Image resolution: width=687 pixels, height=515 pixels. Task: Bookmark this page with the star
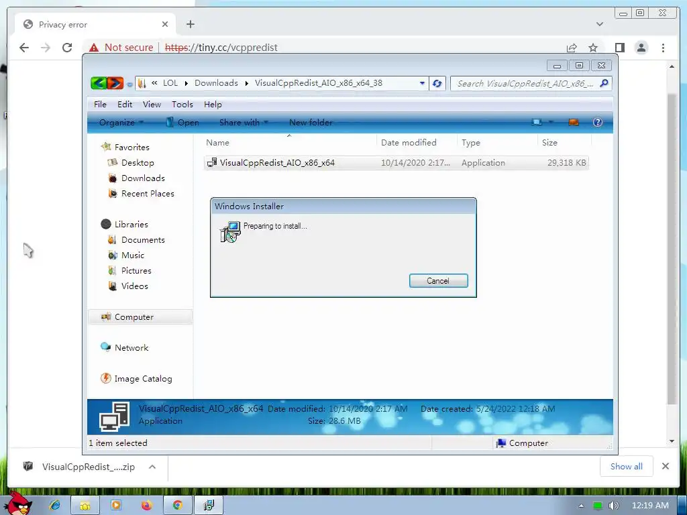coord(593,48)
